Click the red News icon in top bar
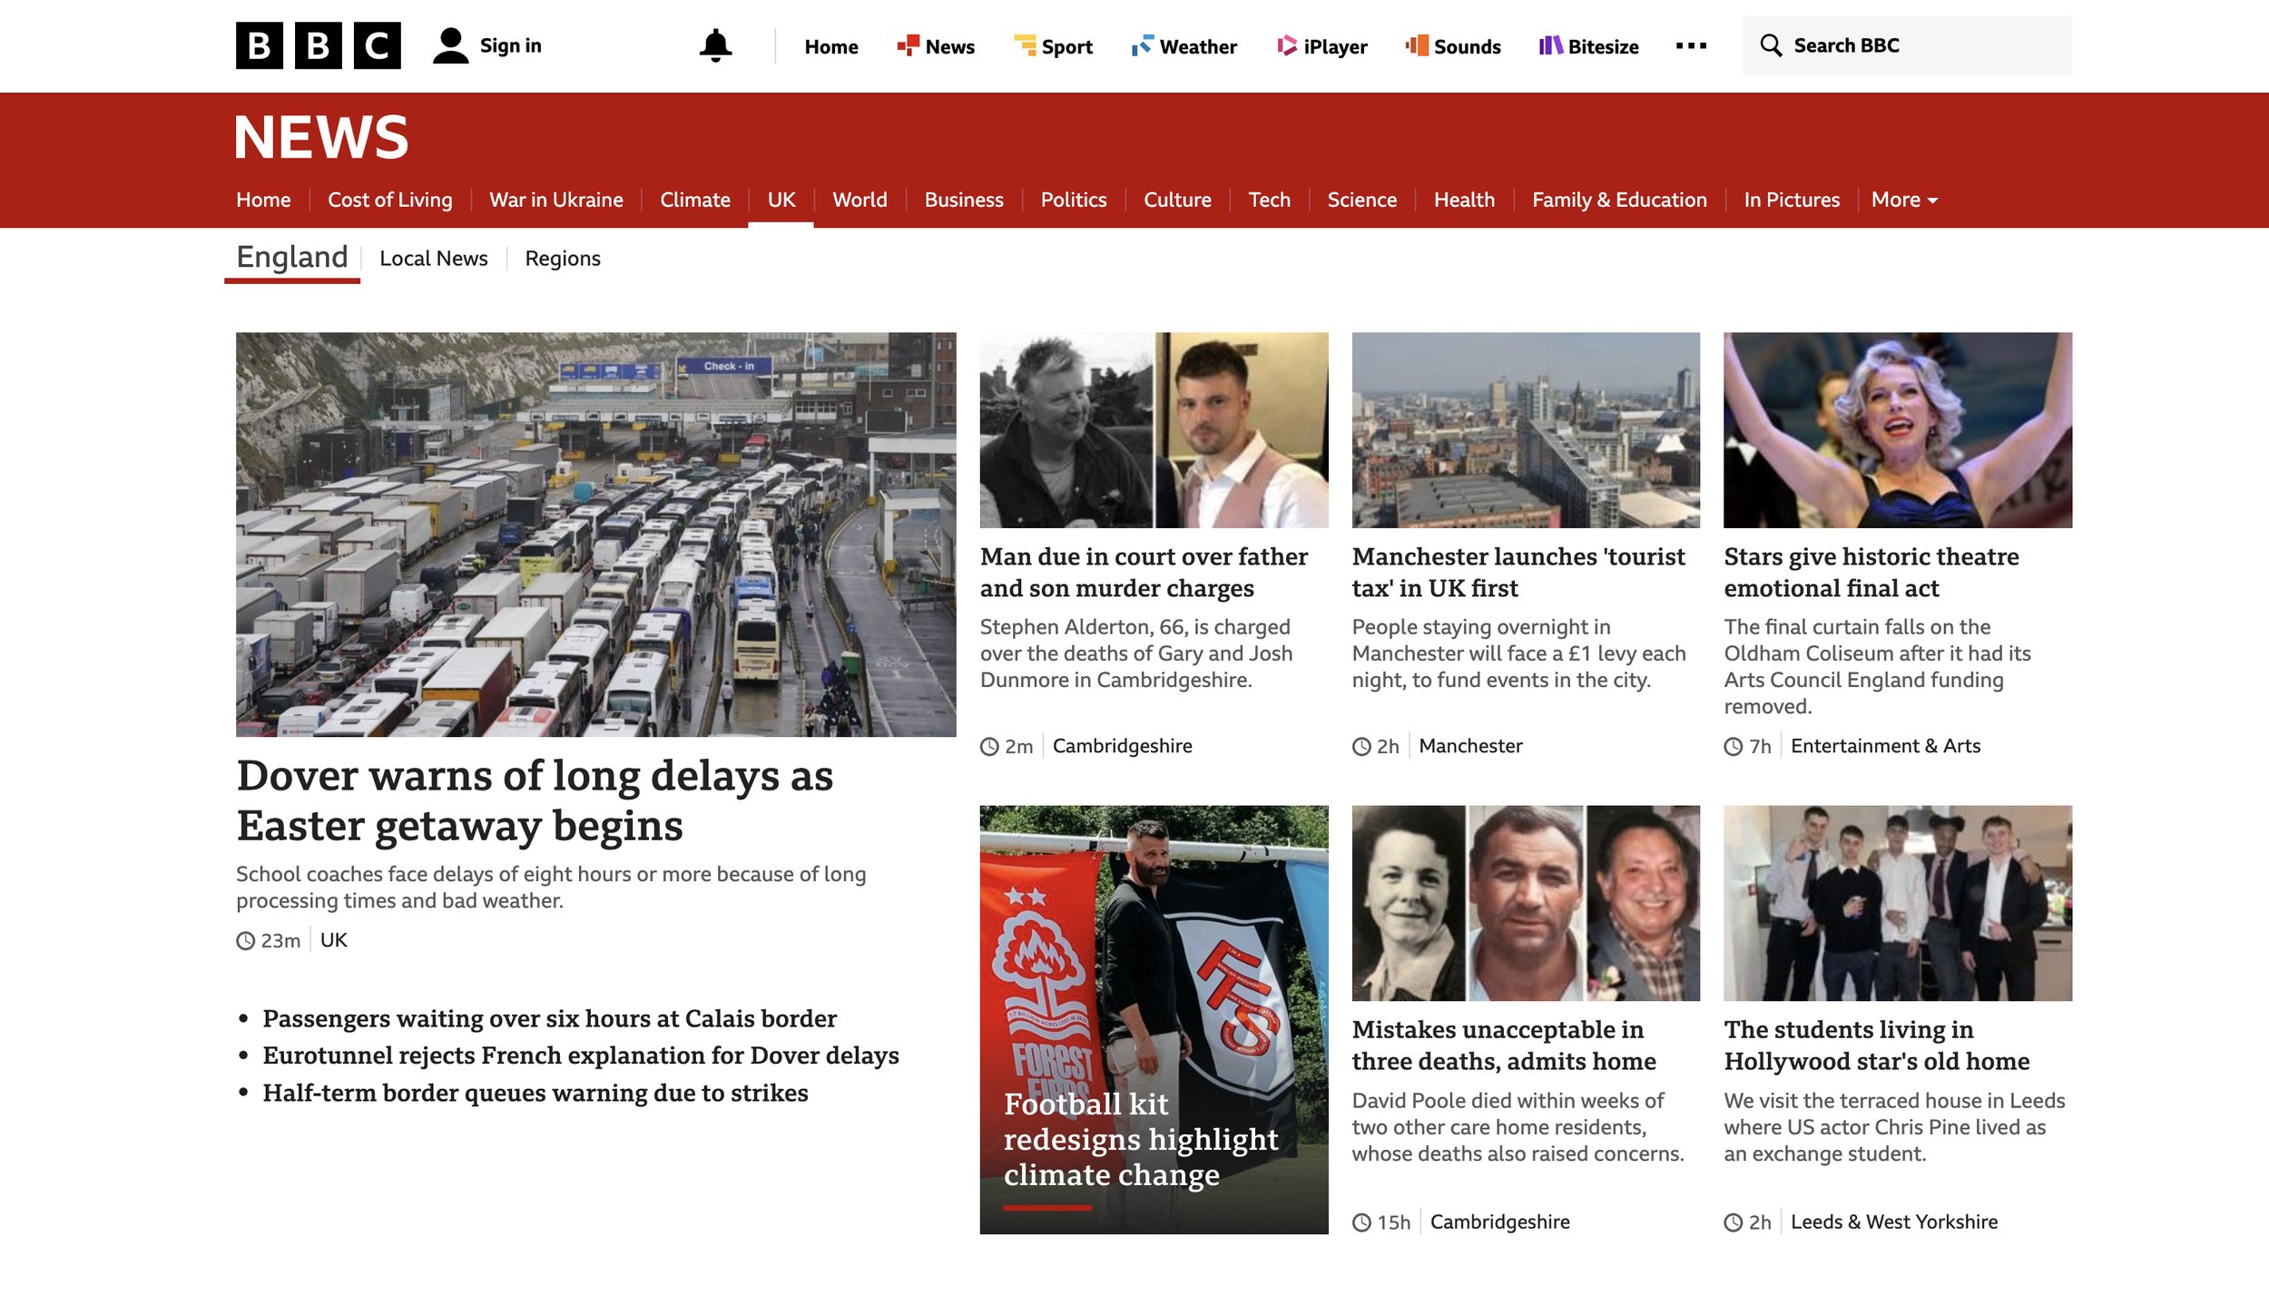The height and width of the screenshot is (1305, 2269). click(x=908, y=45)
